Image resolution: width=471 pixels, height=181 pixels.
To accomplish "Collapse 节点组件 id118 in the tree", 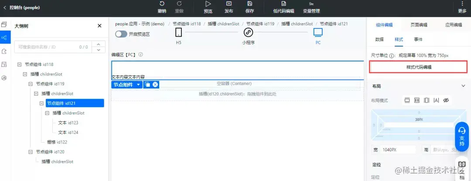I will tap(19, 64).
